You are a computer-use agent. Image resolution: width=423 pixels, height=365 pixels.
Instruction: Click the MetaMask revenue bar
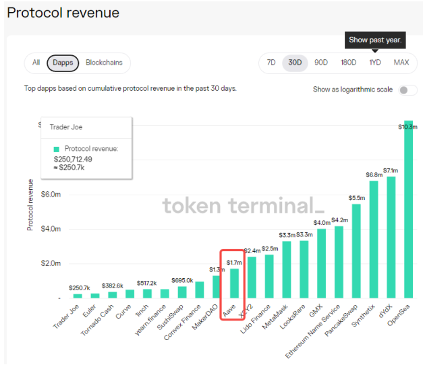[287, 269]
